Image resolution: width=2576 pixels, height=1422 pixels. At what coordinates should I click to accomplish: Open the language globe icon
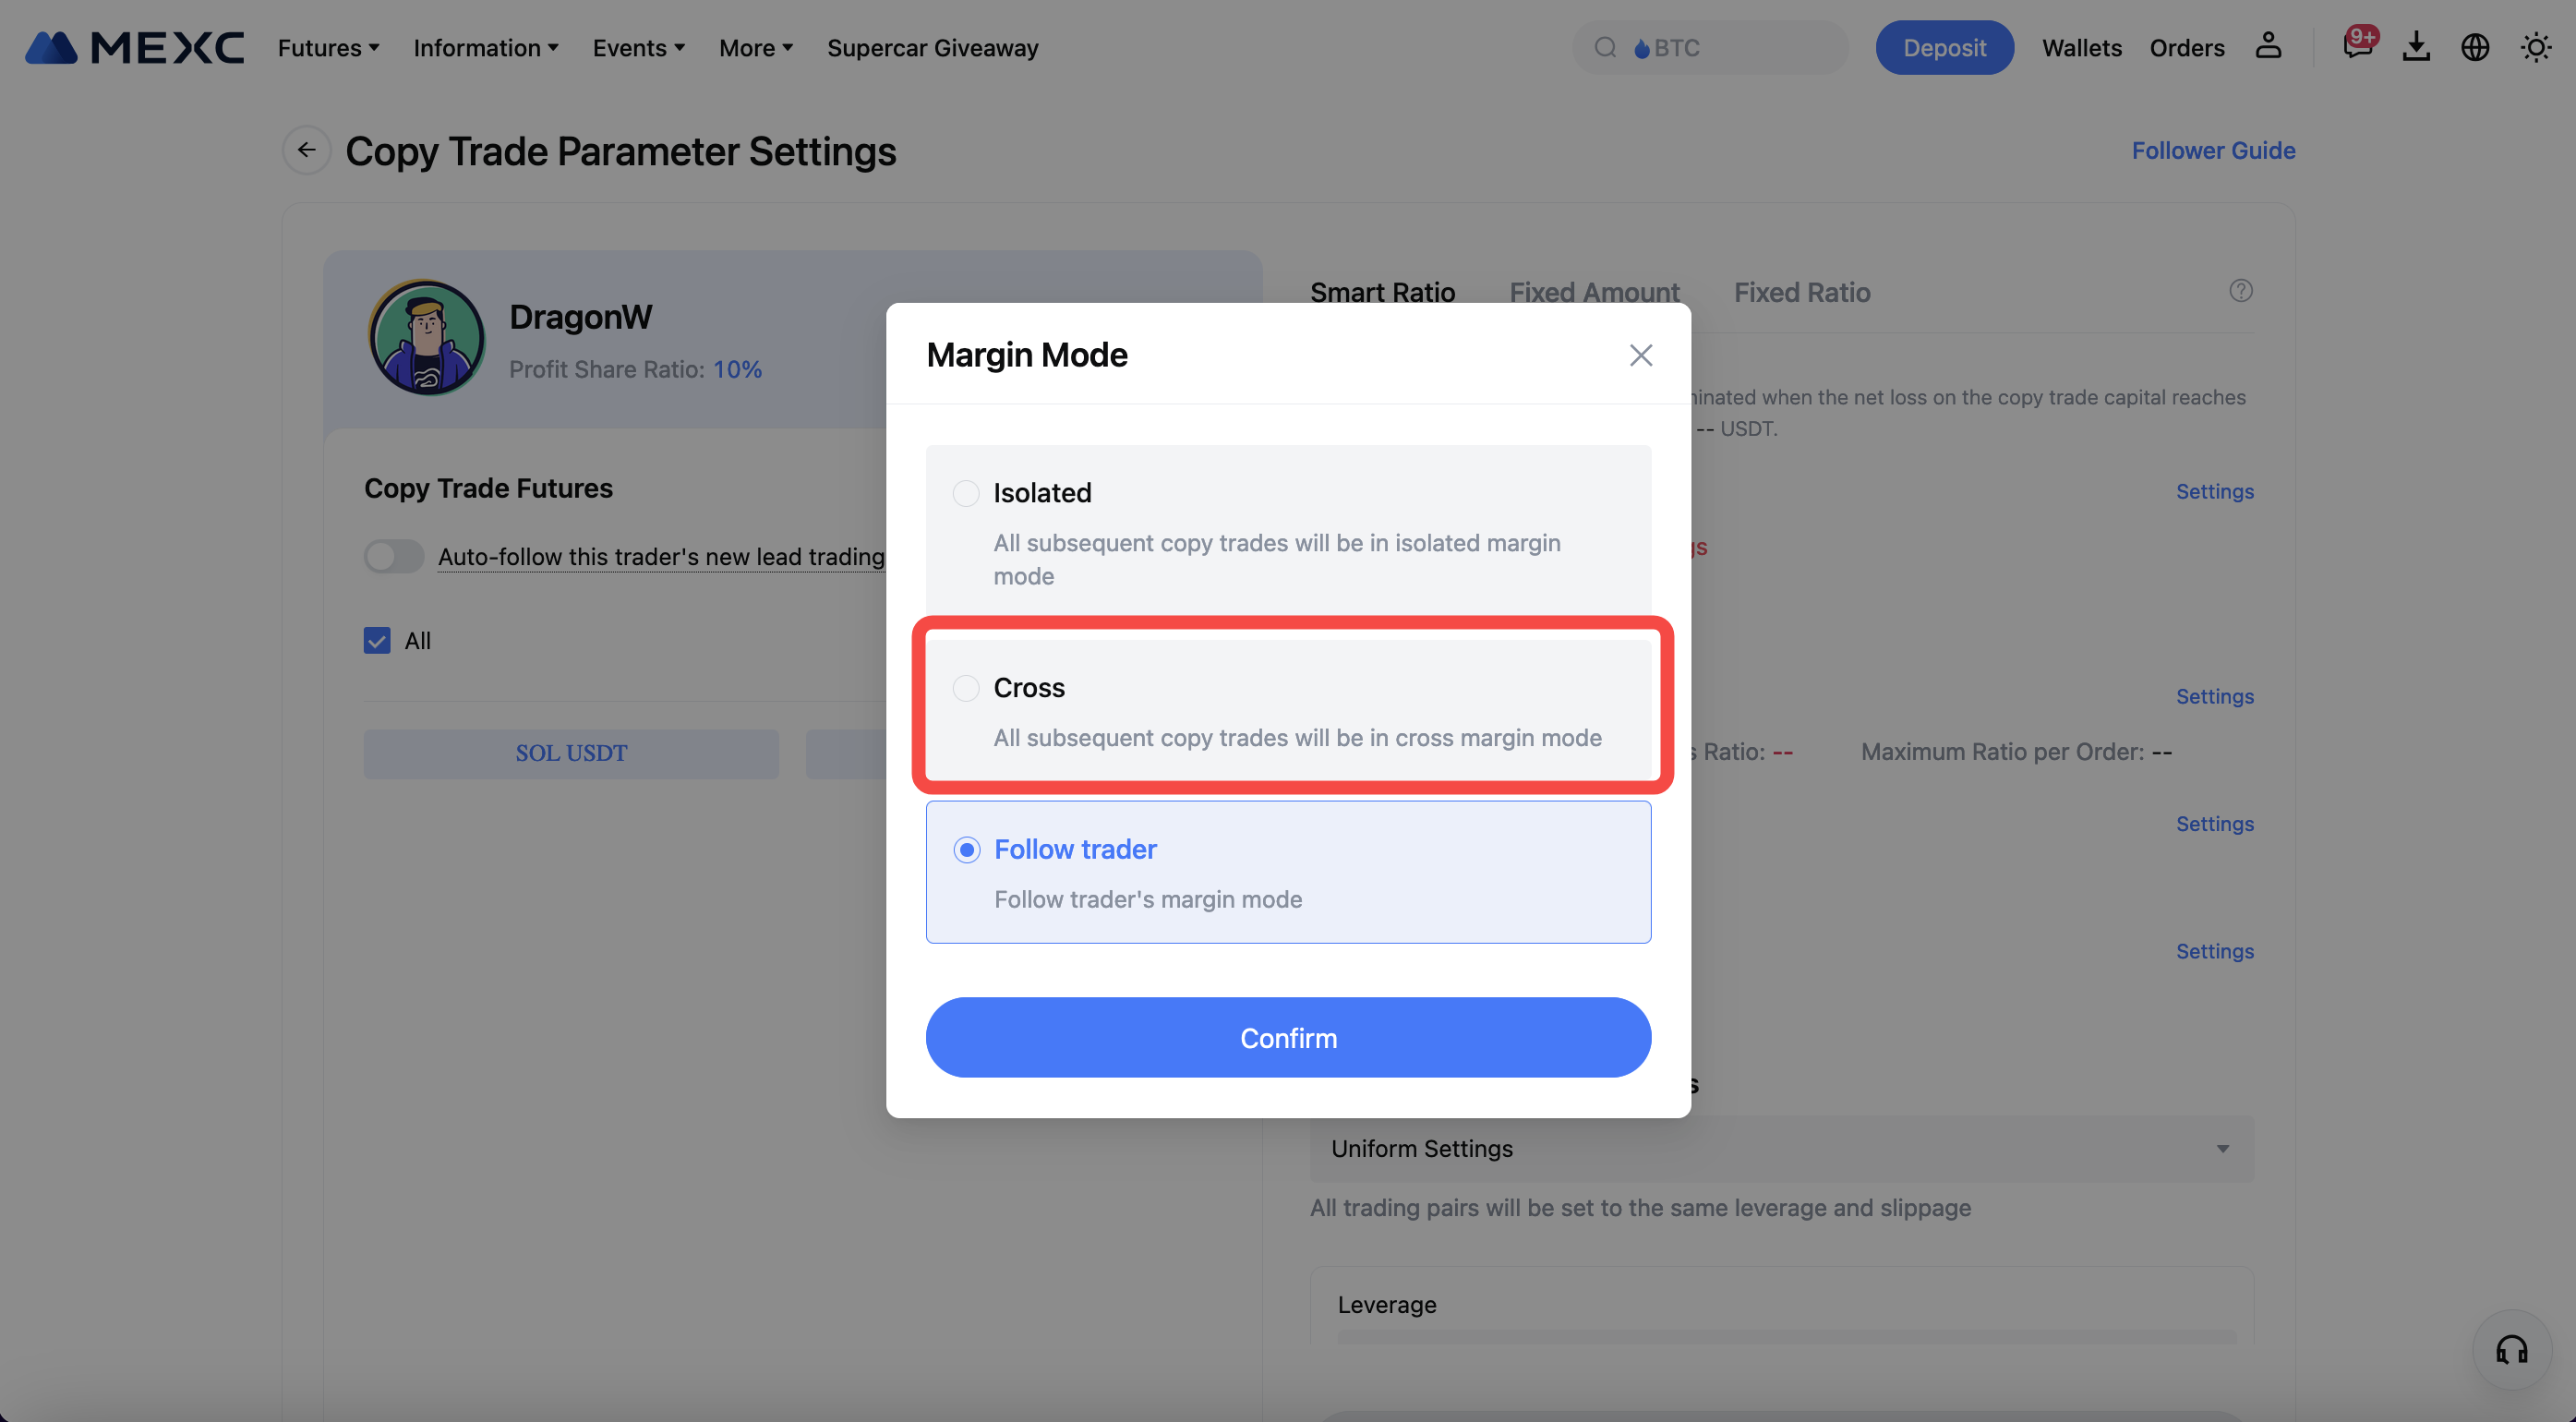click(x=2475, y=47)
